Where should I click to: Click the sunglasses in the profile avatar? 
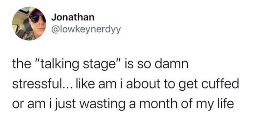coord(37,19)
